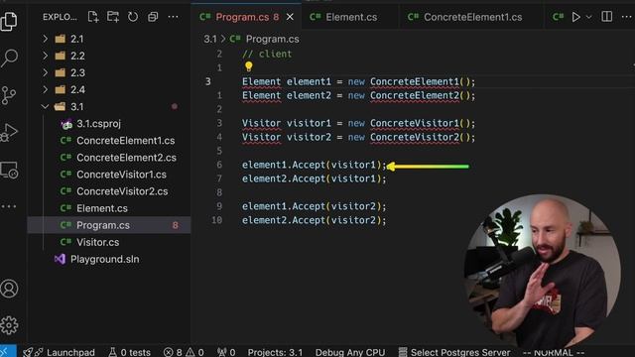Click ConcreteElement2 in the second declaration
Viewport: 635px width, 357px height.
[415, 96]
